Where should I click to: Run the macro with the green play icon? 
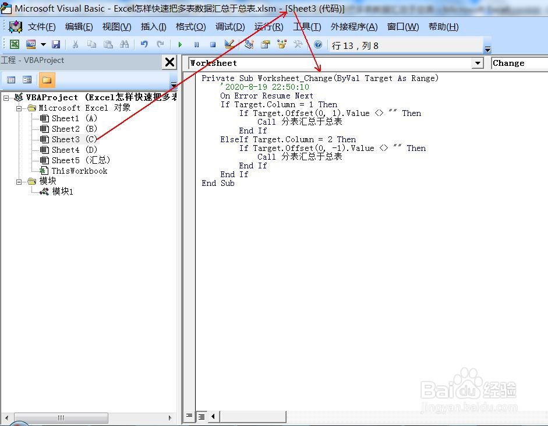click(180, 45)
